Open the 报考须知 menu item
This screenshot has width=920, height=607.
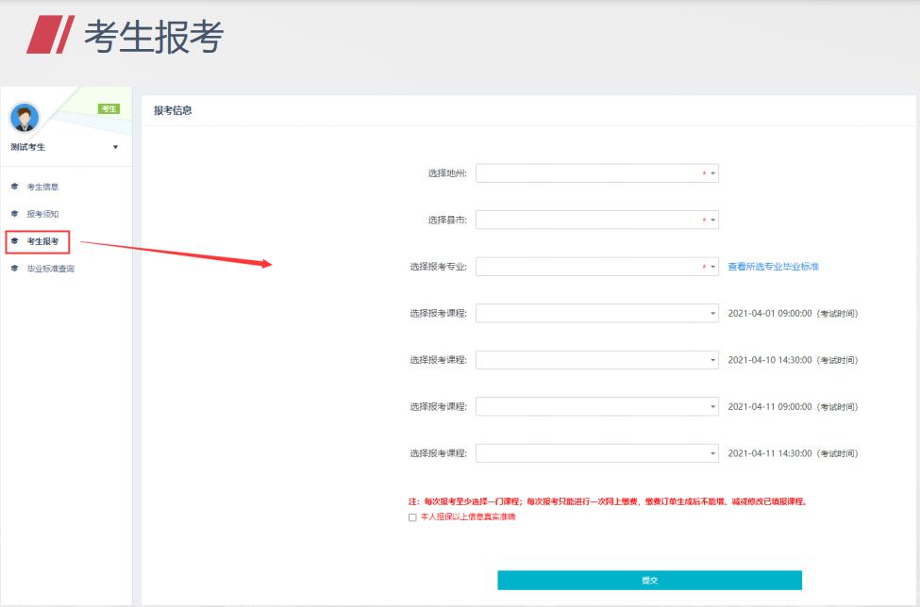(x=43, y=214)
